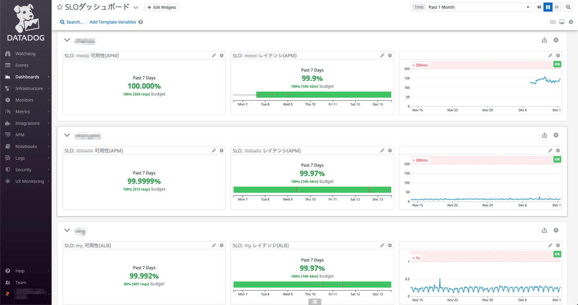Star the SLOダッシュボード dashboard as favorite
This screenshot has width=578, height=305.
coord(60,7)
